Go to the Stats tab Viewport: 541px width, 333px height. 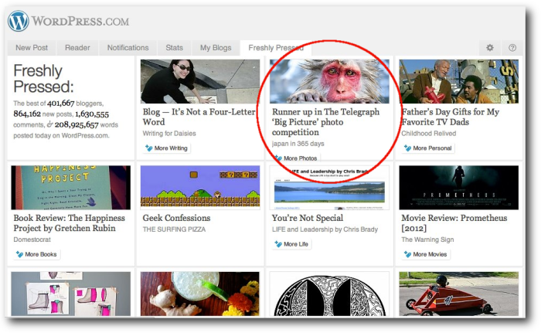click(175, 48)
